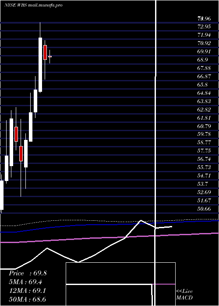Click the small red doji candle near 69.91
This screenshot has width=219, height=306.
click(x=50, y=56)
